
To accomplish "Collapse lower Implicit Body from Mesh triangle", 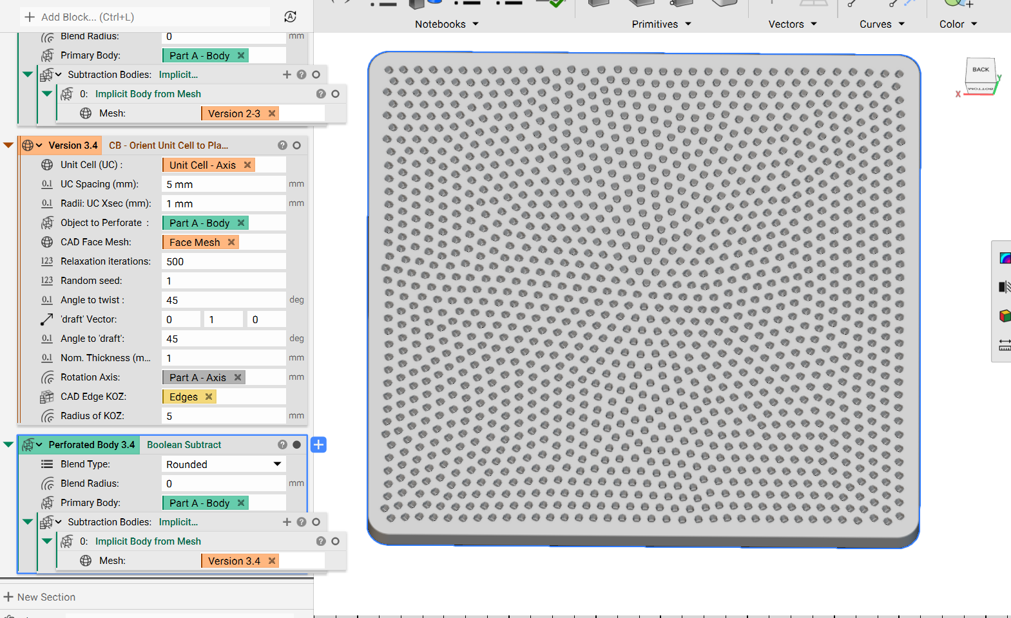I will point(47,541).
